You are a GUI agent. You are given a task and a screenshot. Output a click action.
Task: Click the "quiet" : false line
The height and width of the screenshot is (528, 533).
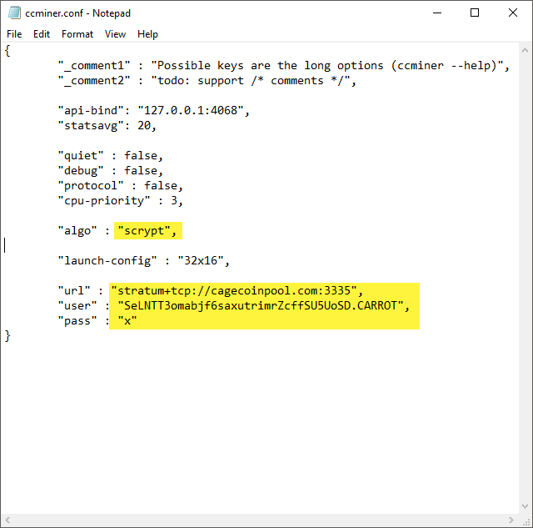coord(111,156)
